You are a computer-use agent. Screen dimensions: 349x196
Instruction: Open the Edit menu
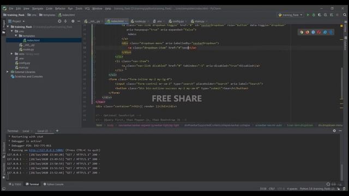(18, 9)
